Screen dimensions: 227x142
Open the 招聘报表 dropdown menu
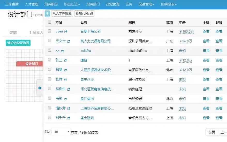point(169,4)
